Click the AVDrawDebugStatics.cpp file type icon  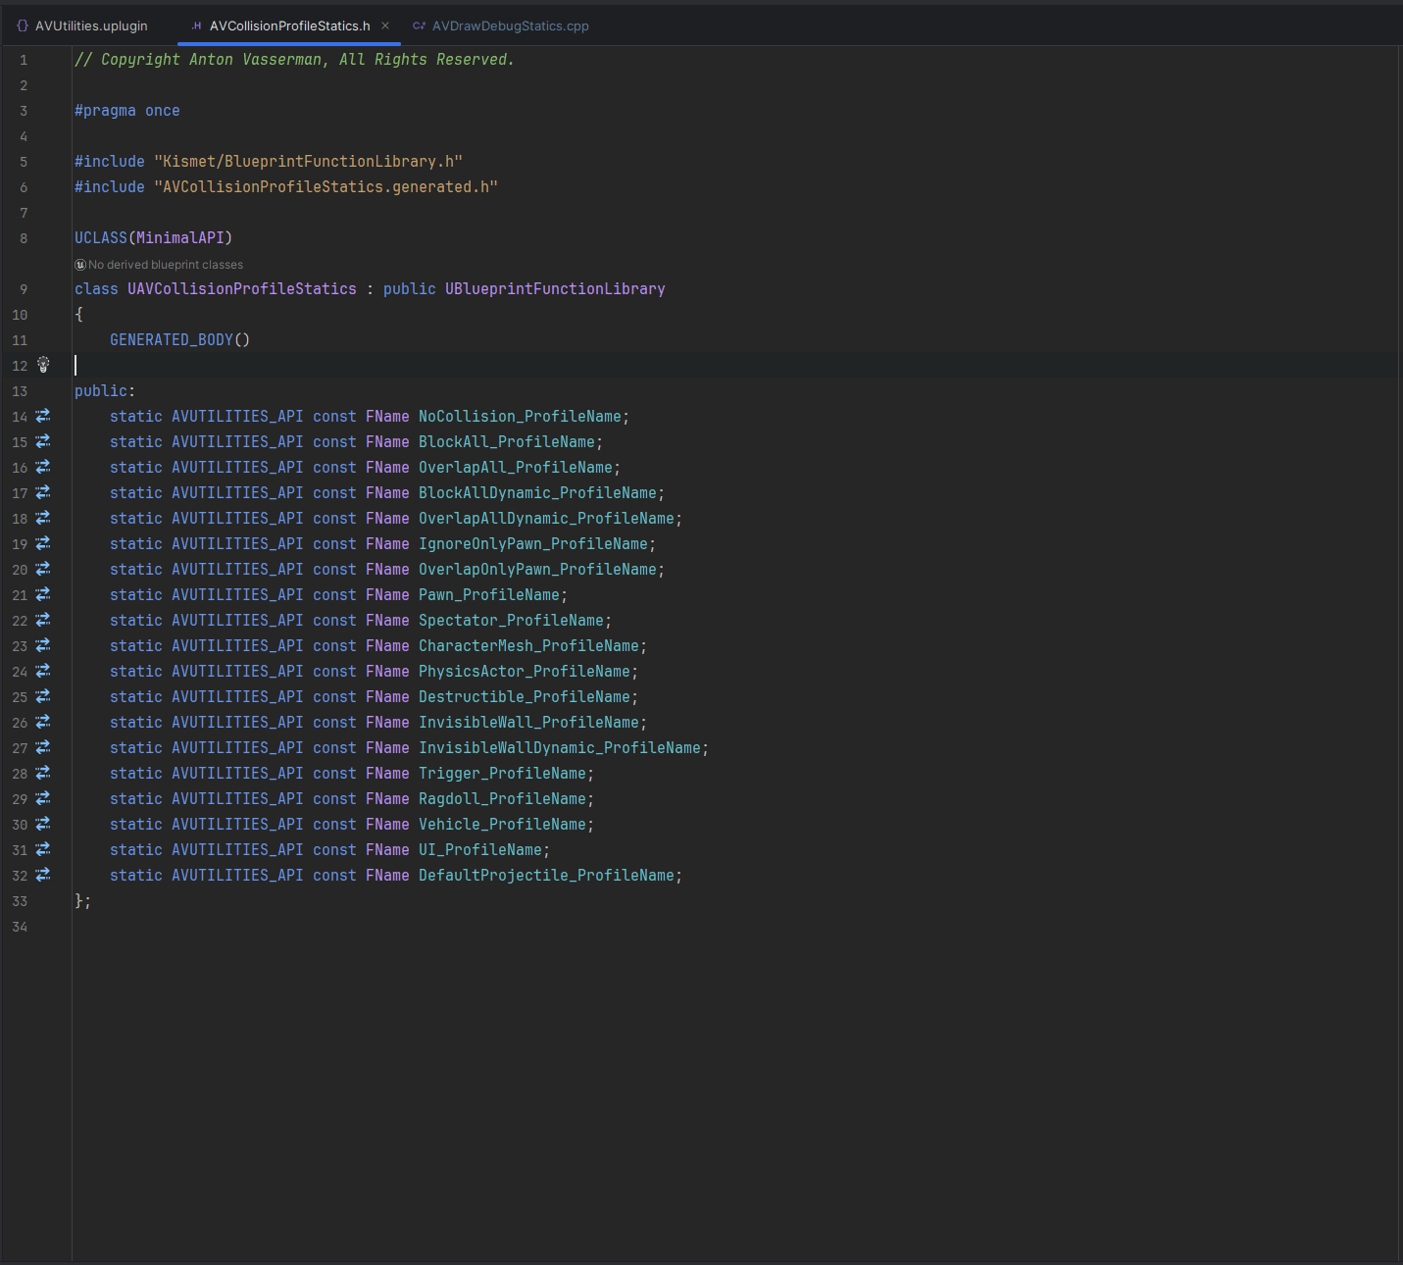pos(420,26)
